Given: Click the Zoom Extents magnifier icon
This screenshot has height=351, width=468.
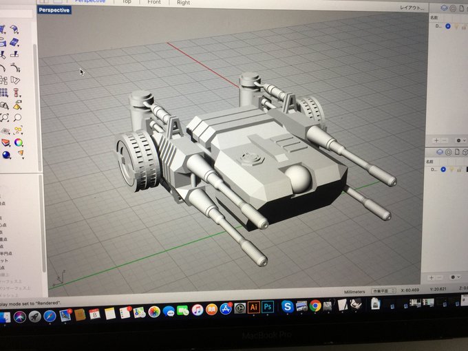Looking at the screenshot, I should click(x=5, y=117).
